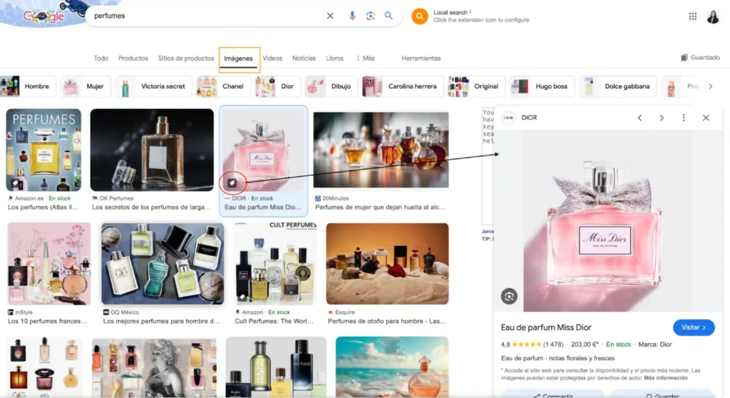Start voice search with microphone icon
The width and height of the screenshot is (730, 398).
coord(352,16)
